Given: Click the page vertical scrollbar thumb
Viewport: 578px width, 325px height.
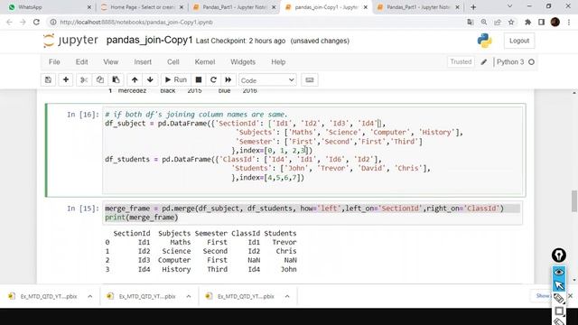Looking at the screenshot, I should pyautogui.click(x=574, y=200).
